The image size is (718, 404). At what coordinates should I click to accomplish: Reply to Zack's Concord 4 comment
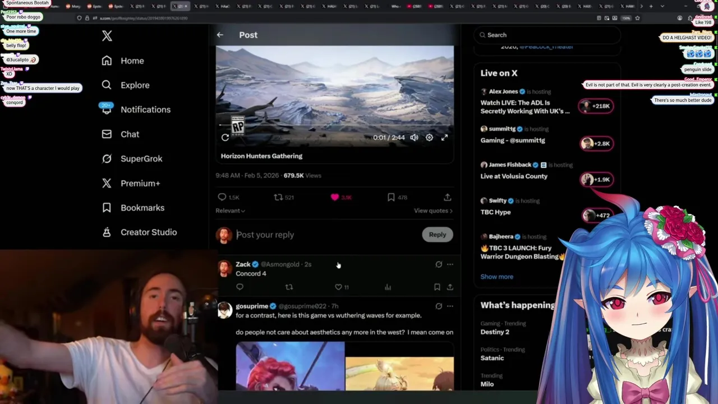point(240,287)
